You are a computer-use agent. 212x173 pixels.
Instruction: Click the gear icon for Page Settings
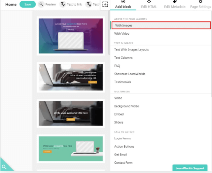(x=200, y=2)
